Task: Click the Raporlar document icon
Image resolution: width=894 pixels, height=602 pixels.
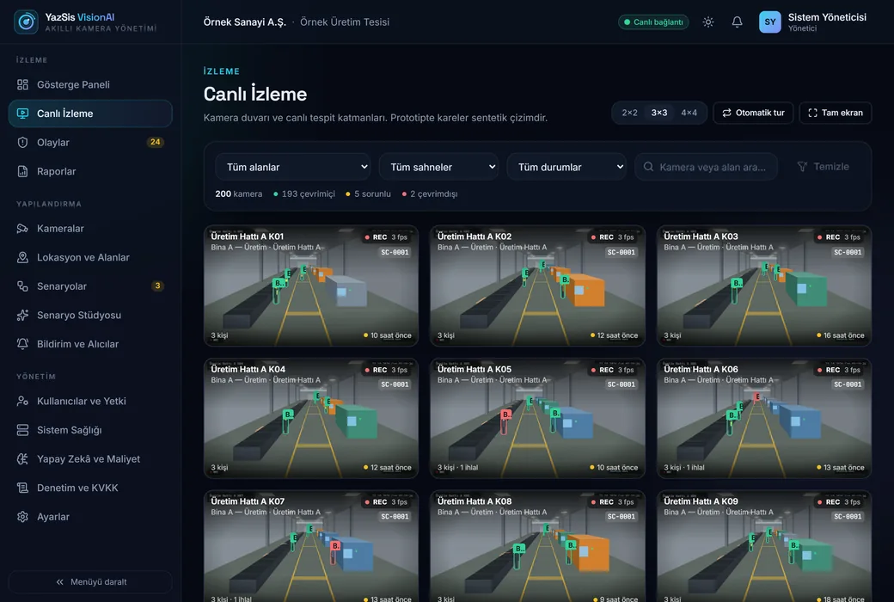Action: coord(23,171)
